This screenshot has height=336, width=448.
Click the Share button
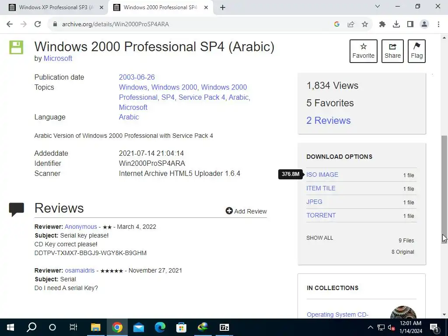pyautogui.click(x=392, y=51)
